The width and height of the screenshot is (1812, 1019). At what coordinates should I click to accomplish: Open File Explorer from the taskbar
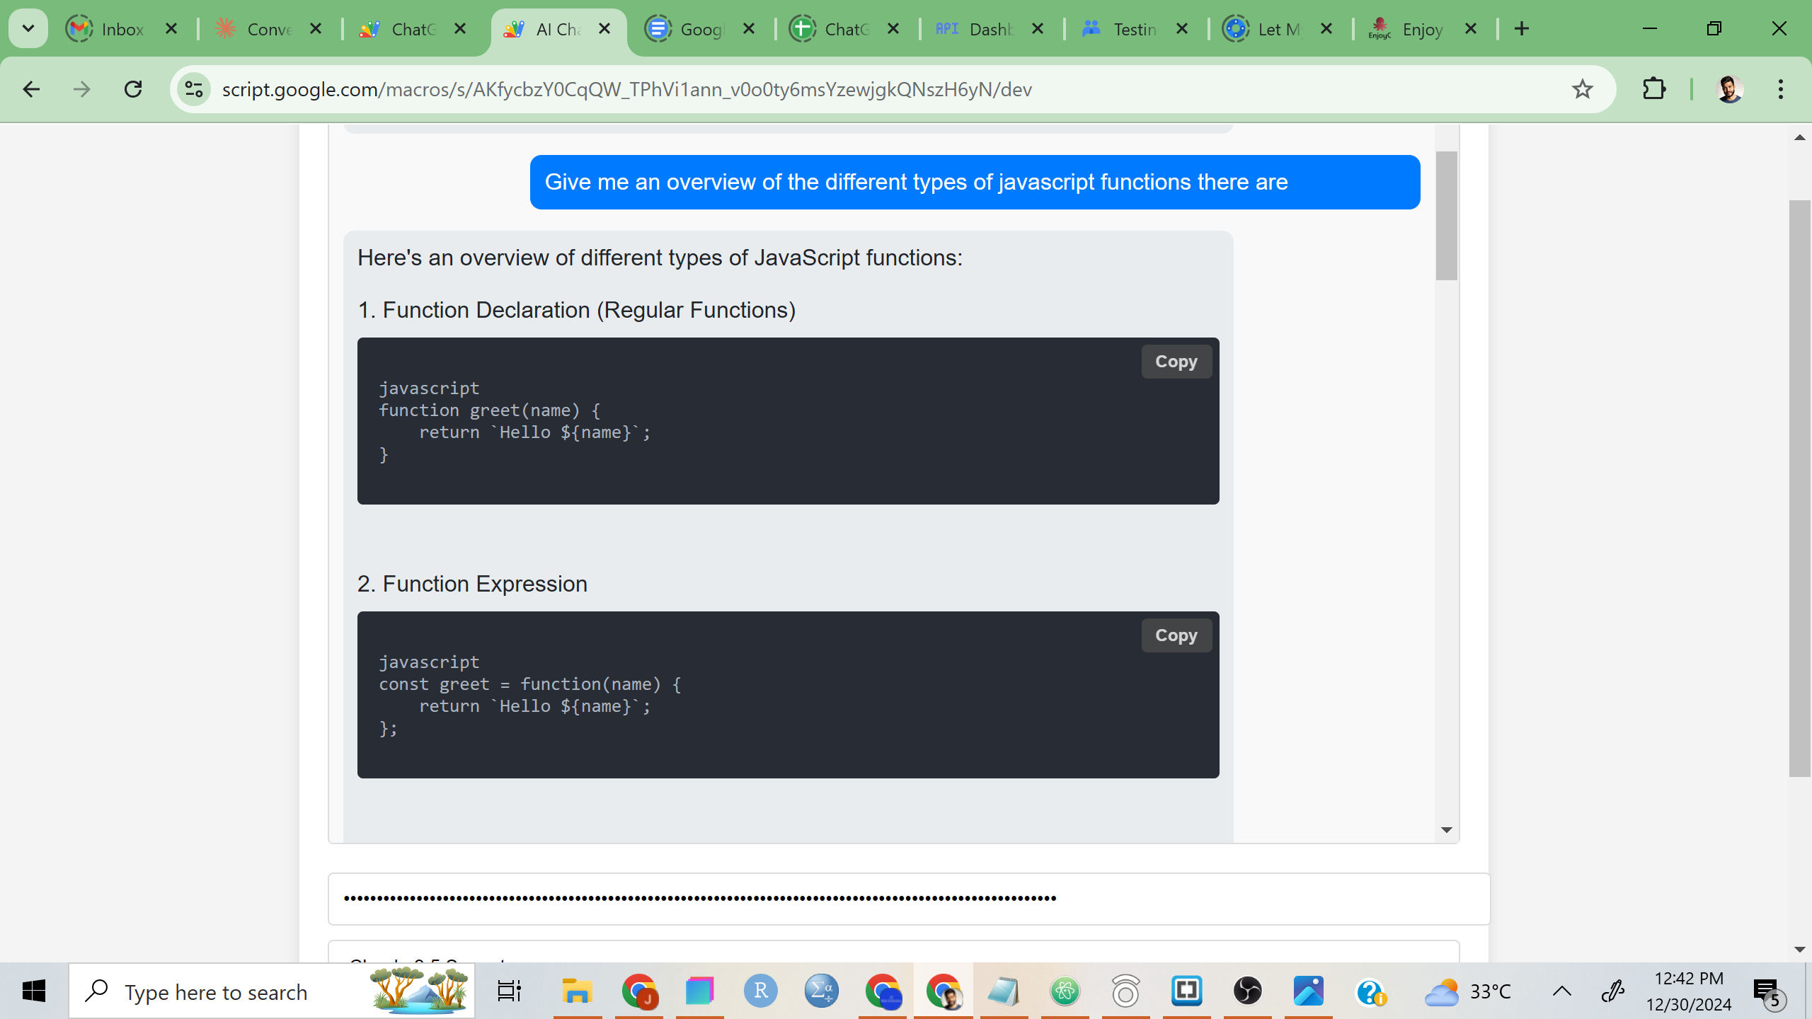coord(577,991)
